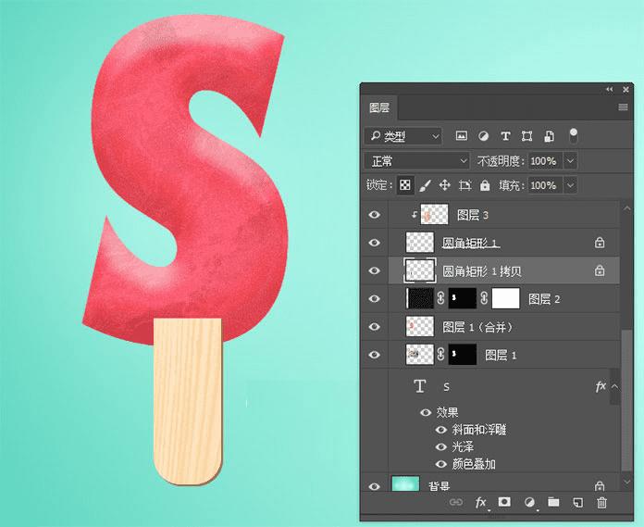
Task: Click lock icon on 圆角矩形 1 拷贝 layer
Action: [600, 270]
